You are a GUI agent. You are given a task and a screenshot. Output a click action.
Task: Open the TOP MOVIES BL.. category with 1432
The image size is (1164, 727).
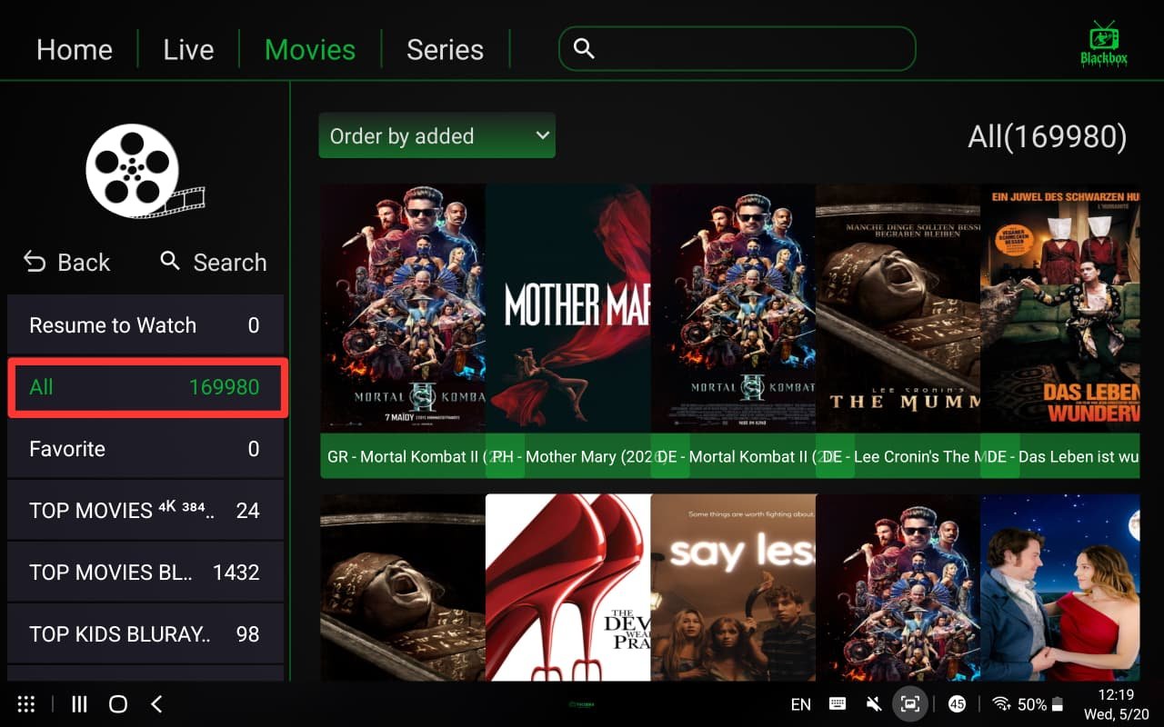[x=145, y=573]
